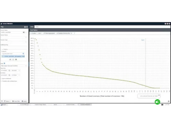Viewport: 171px width, 128px height.
Task: Close the help chat popup message
Action: [159, 95]
